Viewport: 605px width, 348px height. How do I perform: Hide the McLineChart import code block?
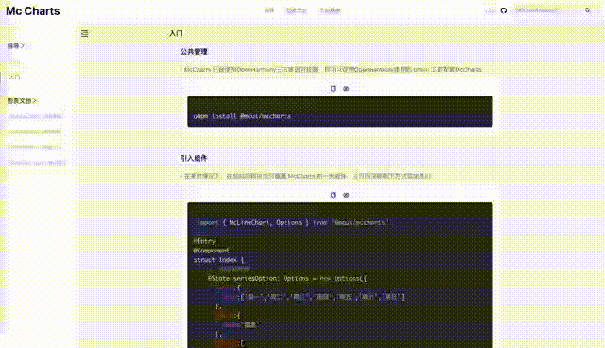(x=346, y=195)
